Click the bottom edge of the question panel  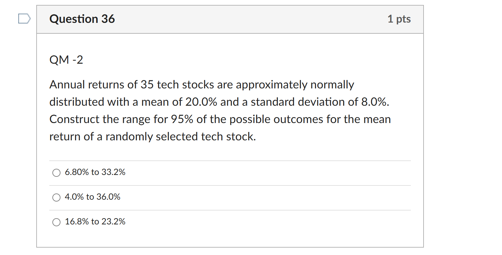pos(230,247)
